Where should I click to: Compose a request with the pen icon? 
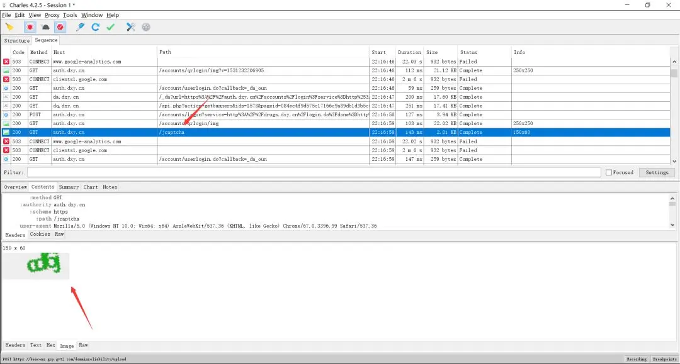pos(80,27)
